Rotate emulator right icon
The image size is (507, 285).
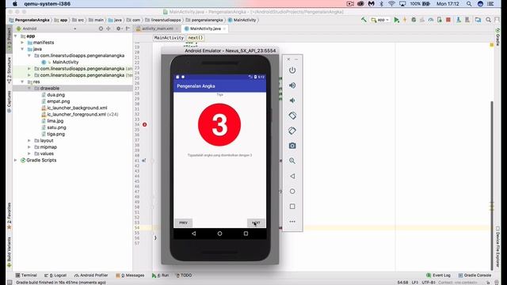(x=292, y=131)
